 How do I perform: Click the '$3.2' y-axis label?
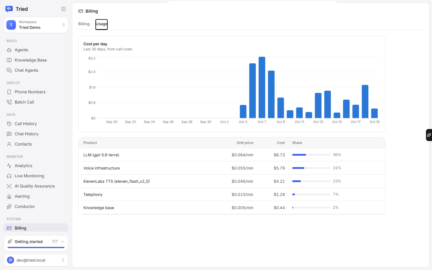(x=92, y=58)
